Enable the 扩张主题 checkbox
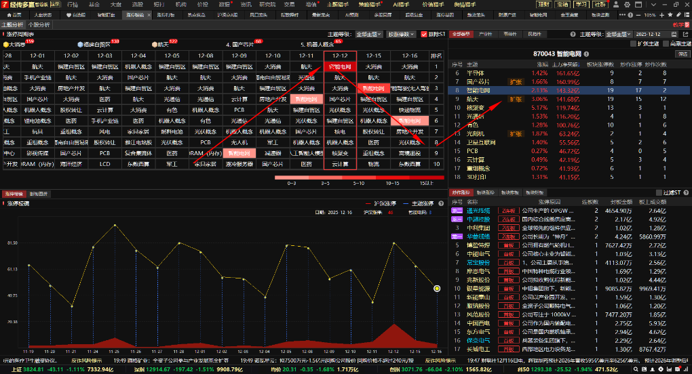The height and width of the screenshot is (374, 692). (634, 44)
